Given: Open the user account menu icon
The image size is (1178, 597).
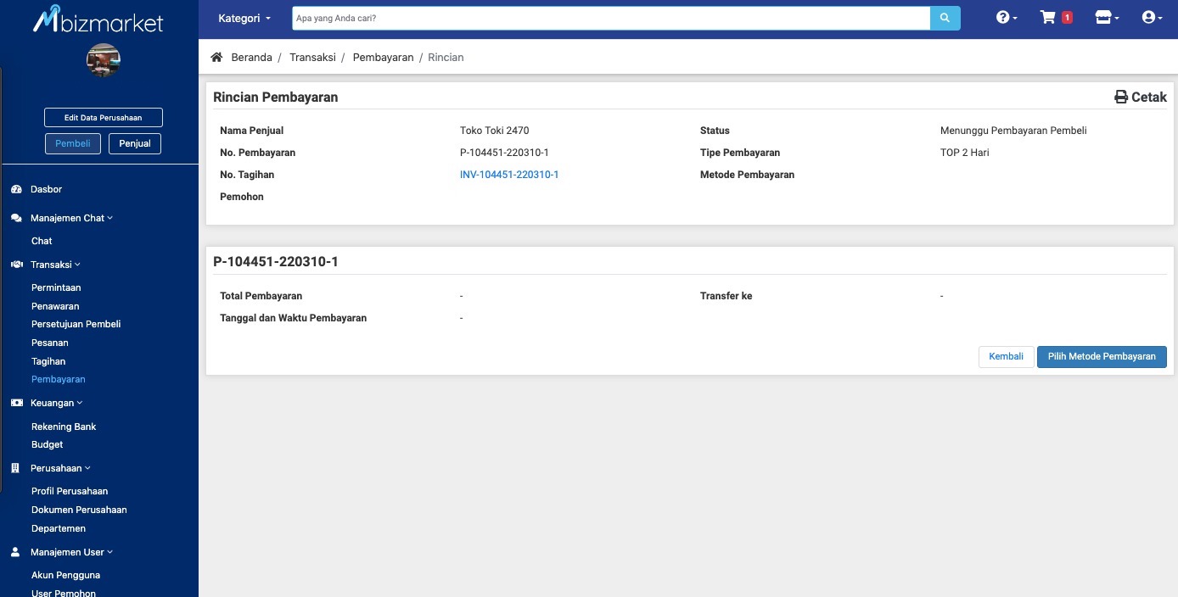Looking at the screenshot, I should pyautogui.click(x=1152, y=18).
